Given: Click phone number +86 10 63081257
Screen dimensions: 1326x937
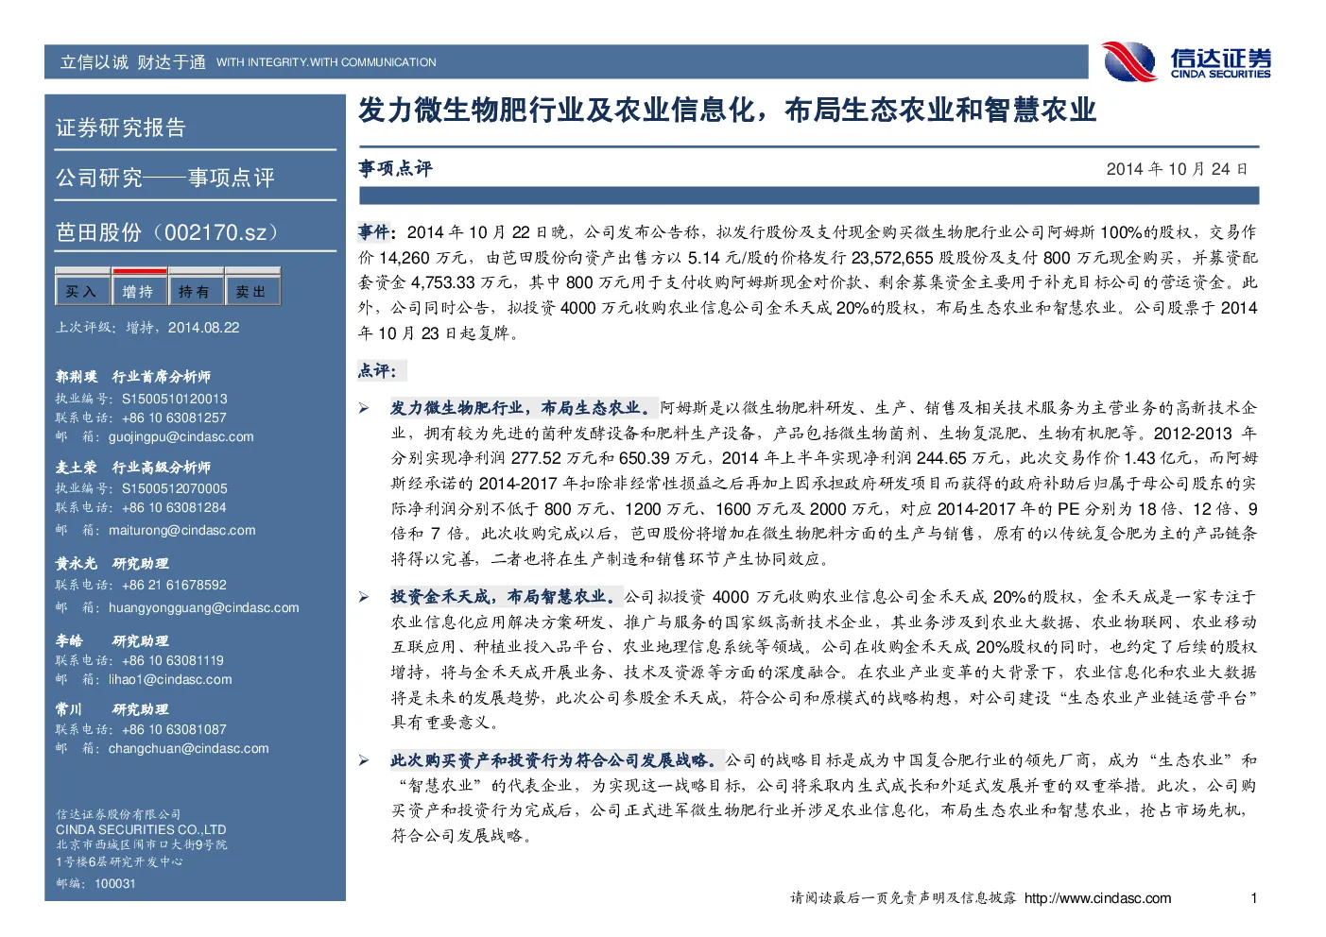Looking at the screenshot, I should (x=175, y=417).
